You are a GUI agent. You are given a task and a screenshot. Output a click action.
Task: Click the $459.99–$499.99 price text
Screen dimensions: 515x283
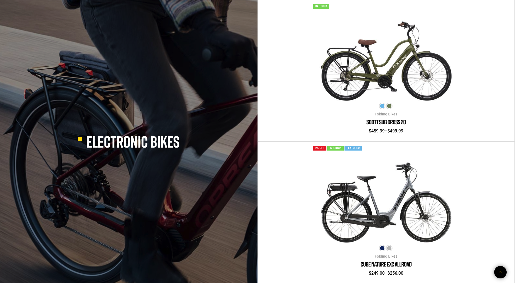coord(386,131)
